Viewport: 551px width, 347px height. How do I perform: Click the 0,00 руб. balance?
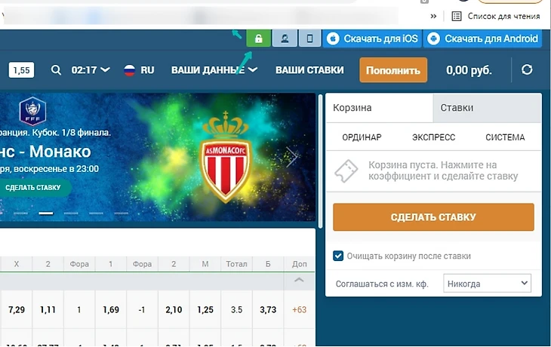[x=469, y=70]
